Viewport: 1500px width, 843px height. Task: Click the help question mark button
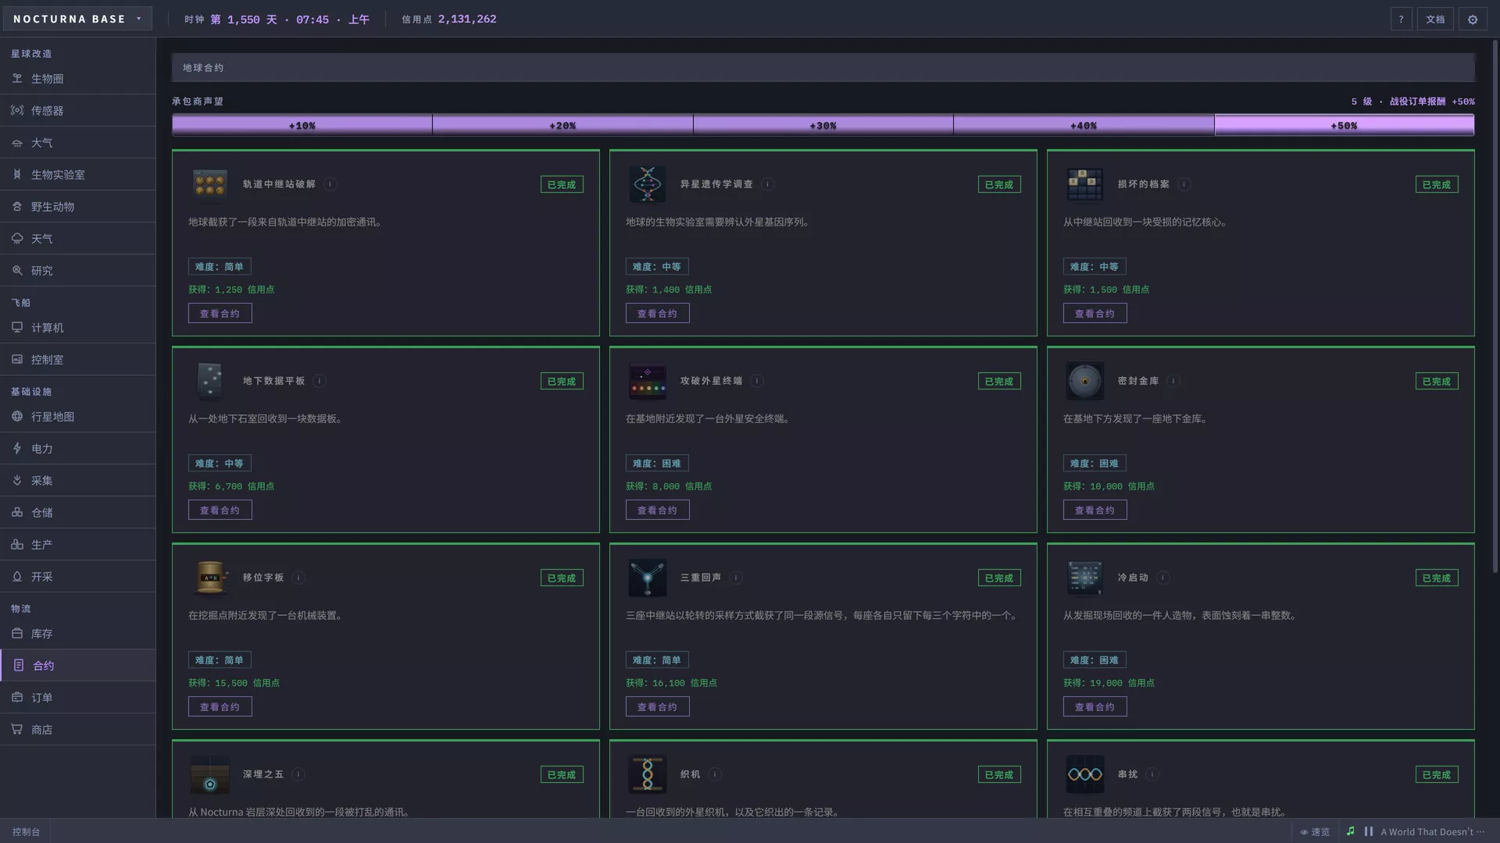(x=1401, y=20)
